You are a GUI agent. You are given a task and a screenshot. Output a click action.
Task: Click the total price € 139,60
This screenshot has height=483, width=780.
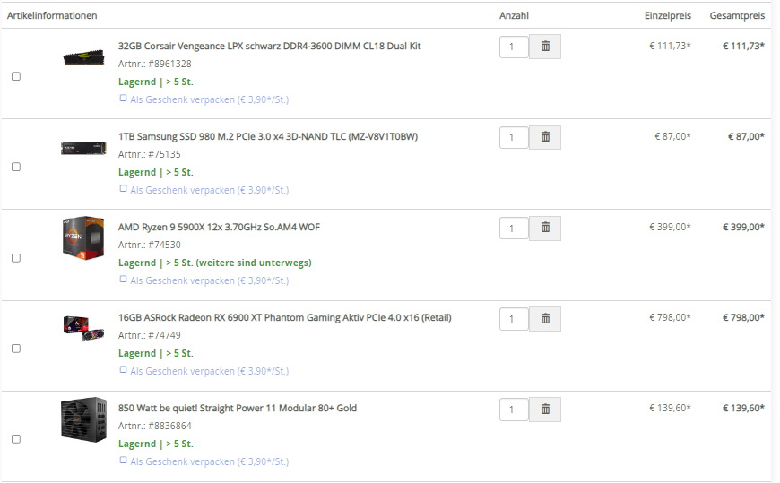[x=743, y=409]
